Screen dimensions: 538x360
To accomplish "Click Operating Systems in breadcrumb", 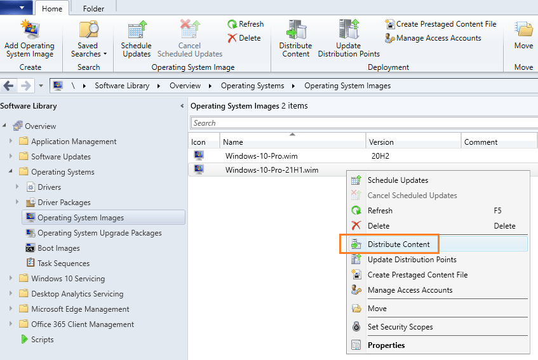I will [253, 86].
